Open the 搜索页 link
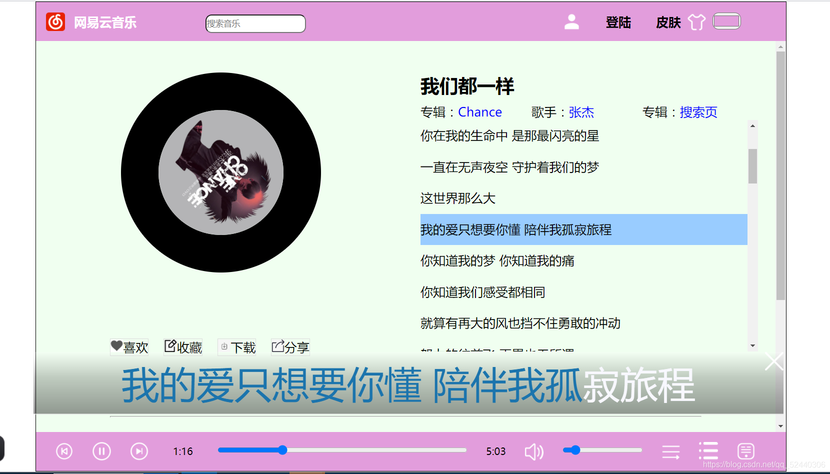Image resolution: width=830 pixels, height=474 pixels. [698, 112]
